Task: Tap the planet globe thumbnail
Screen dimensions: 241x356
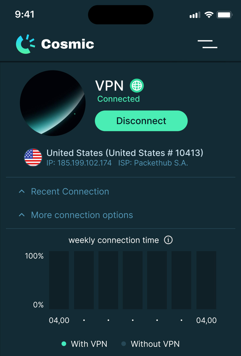Action: 53,103
